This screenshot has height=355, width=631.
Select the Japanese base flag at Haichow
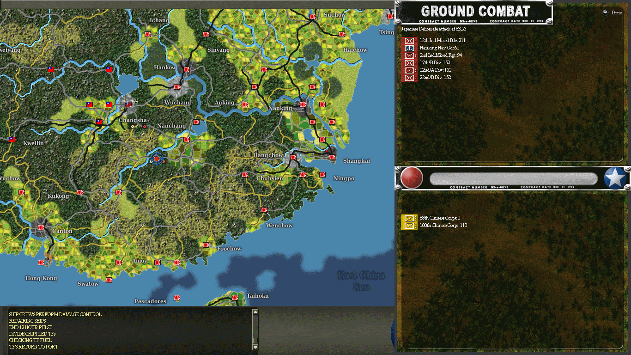[x=342, y=34]
